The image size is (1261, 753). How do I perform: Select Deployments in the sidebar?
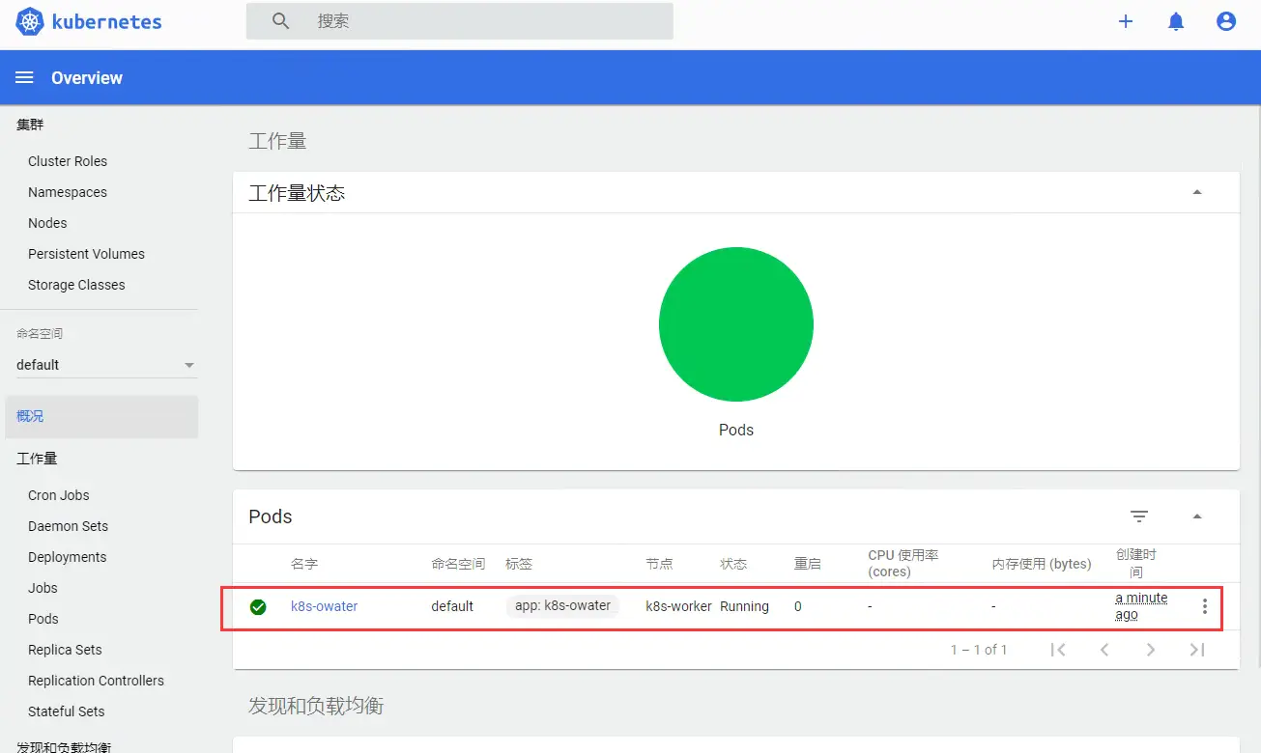[x=67, y=557]
